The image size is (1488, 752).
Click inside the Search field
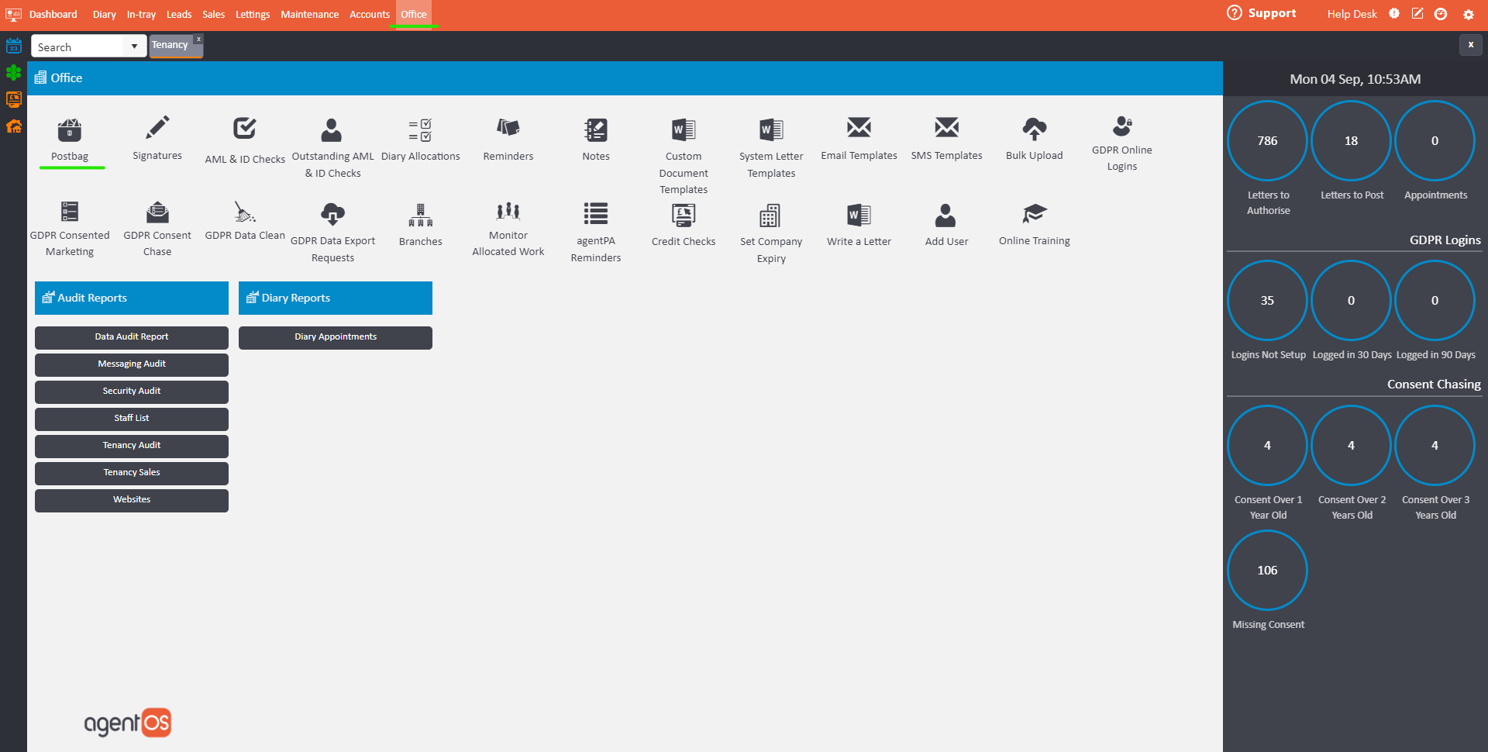click(77, 47)
